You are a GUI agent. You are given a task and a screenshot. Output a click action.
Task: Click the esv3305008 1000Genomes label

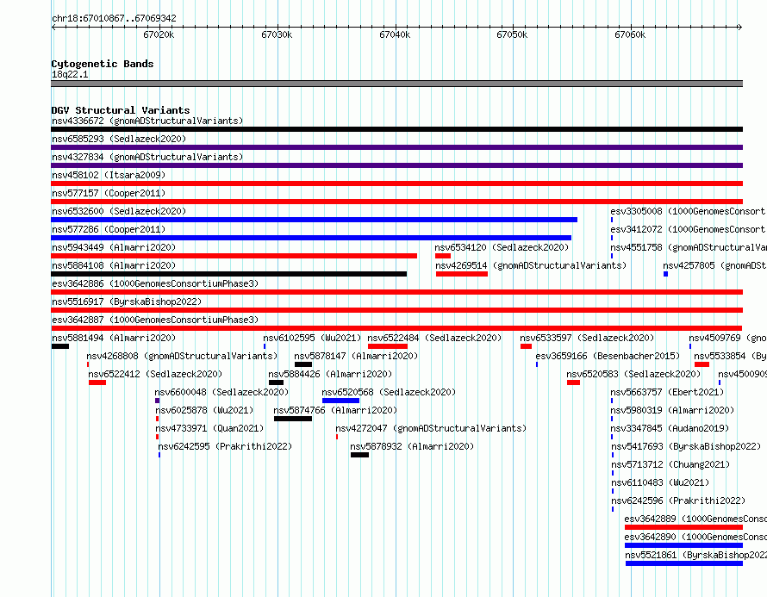(688, 211)
